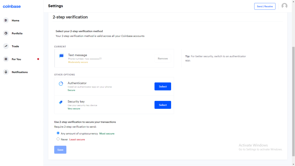Open Notifications bell icon
The width and height of the screenshot is (295, 166).
(6, 72)
